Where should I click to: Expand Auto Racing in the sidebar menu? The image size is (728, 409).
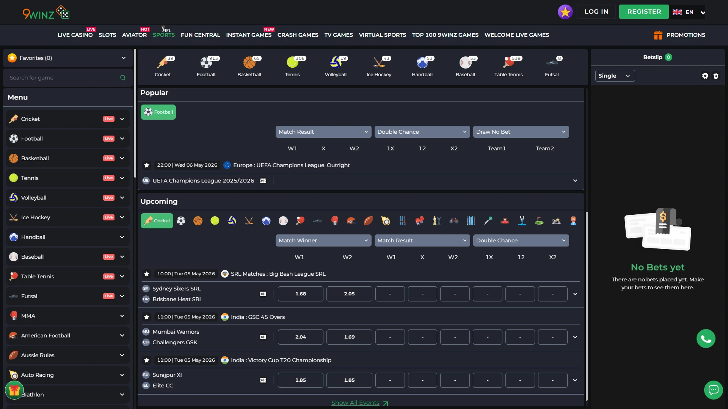coord(68,375)
